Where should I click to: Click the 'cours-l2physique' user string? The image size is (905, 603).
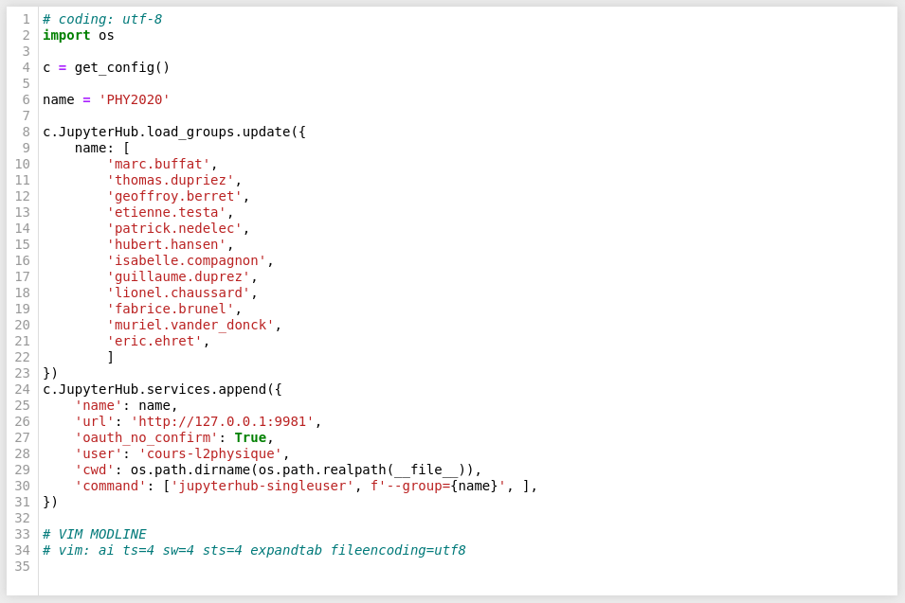[210, 453]
